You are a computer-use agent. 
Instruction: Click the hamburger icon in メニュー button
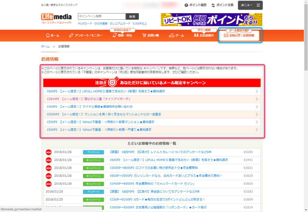pos(258,5)
